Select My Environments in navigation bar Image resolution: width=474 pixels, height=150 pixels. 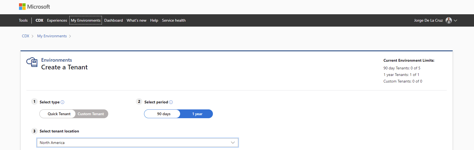(86, 20)
